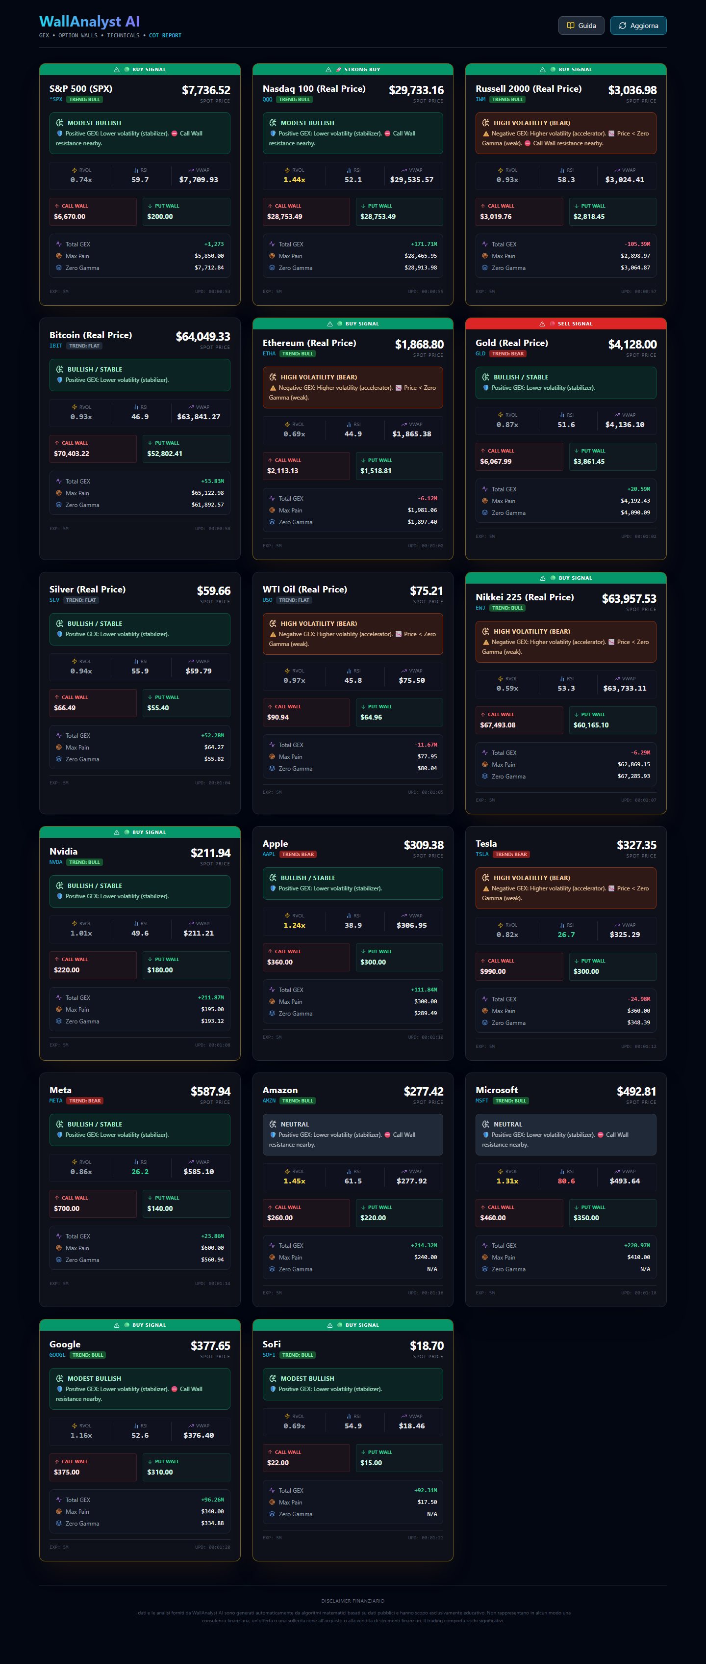Click the Call Wall up arrow in Silver card

tap(57, 697)
